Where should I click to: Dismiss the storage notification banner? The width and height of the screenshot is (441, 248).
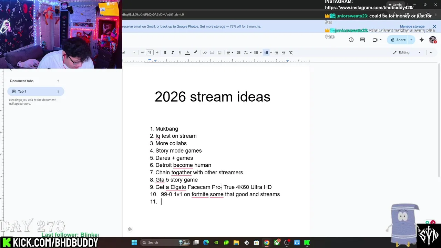point(434,26)
